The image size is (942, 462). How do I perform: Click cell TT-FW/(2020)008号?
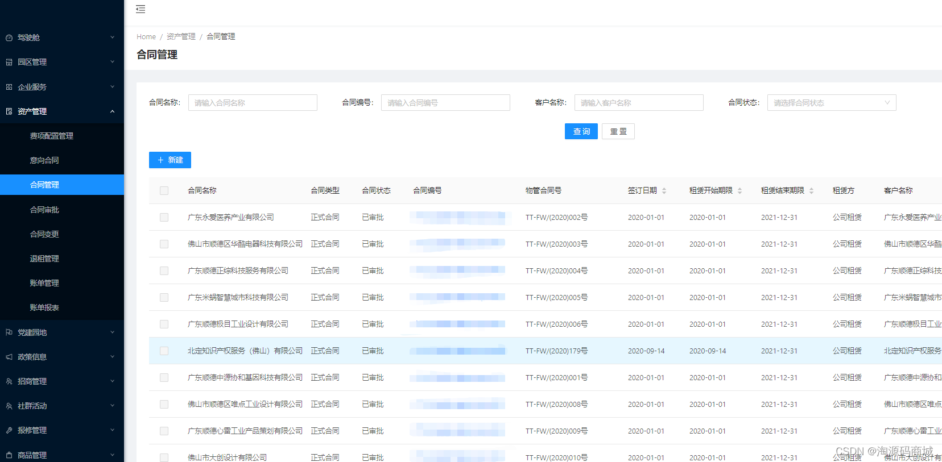point(556,405)
